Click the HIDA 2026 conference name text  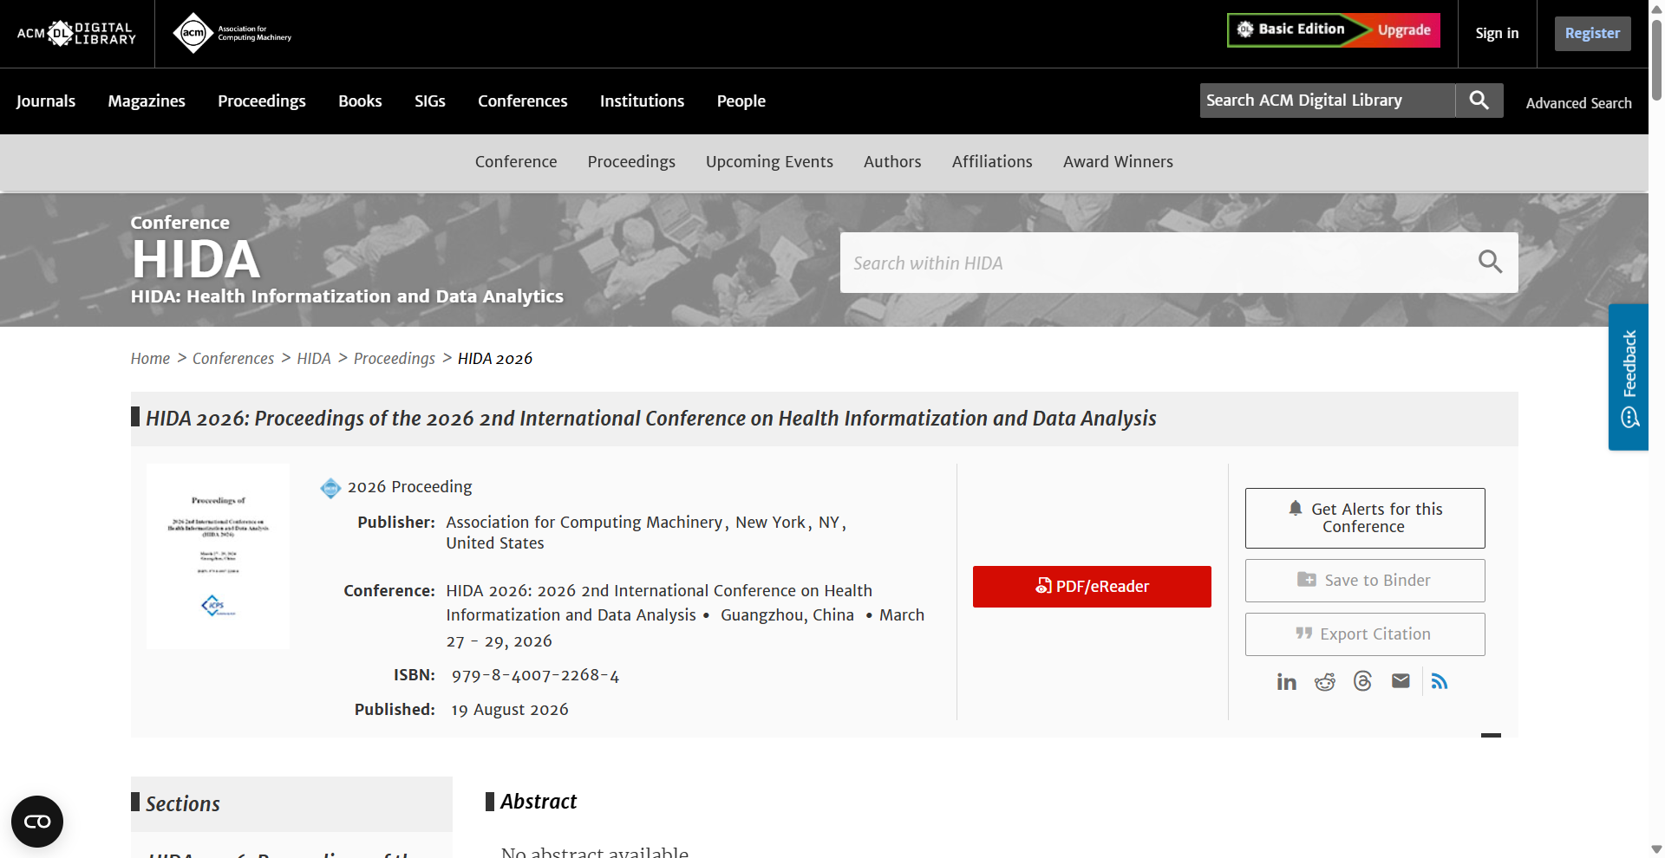[659, 603]
